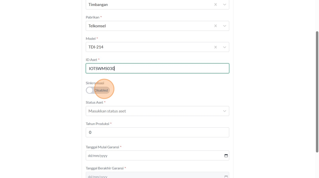Clear the Timbangan selection with X icon
Image resolution: width=319 pixels, height=178 pixels.
coord(216,5)
